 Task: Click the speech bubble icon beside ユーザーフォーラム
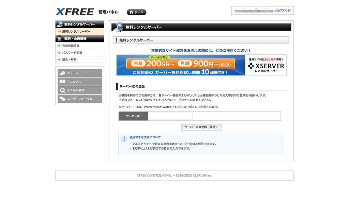(x=63, y=99)
